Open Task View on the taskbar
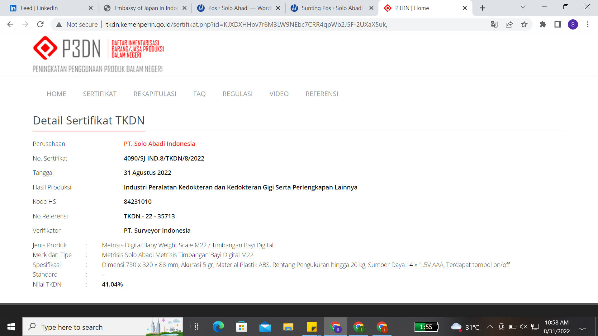 tap(194, 327)
